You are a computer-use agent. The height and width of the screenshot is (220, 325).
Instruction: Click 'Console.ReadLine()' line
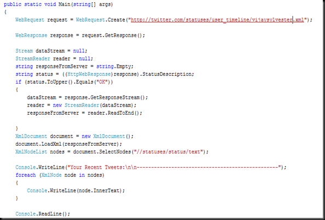tap(43, 214)
